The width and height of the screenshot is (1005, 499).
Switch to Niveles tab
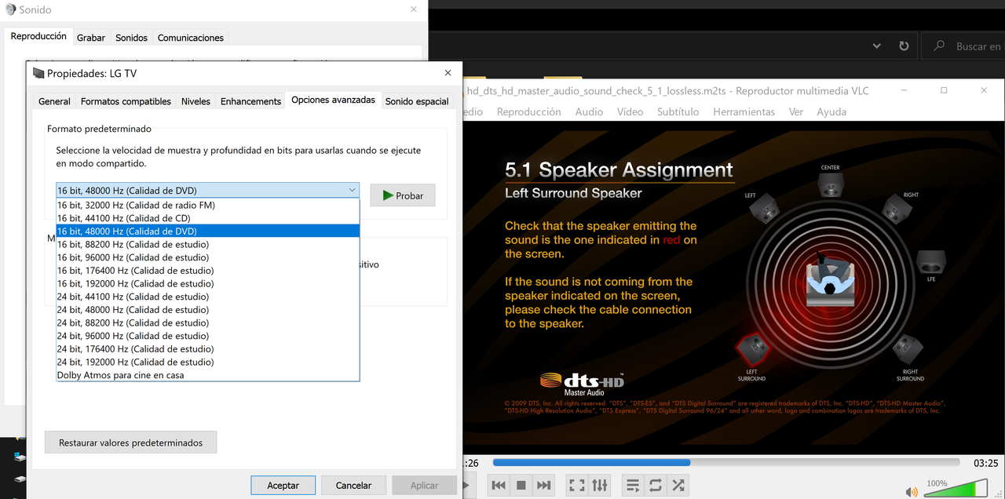196,101
